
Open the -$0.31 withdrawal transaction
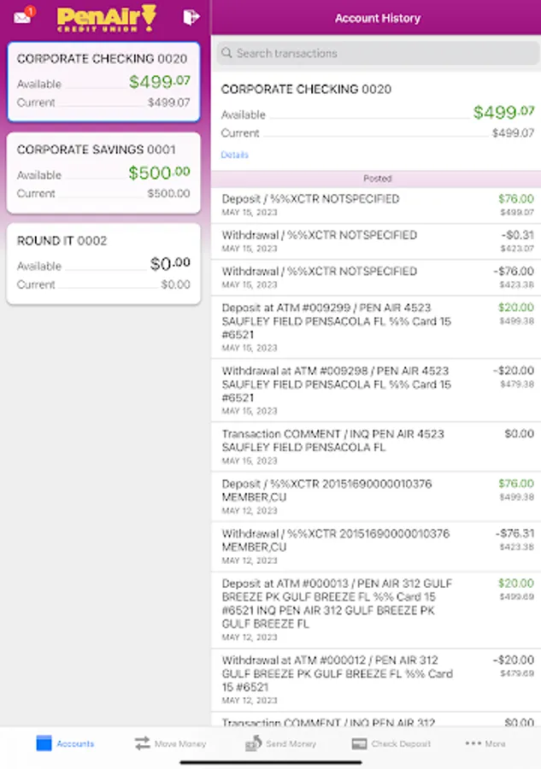click(376, 242)
